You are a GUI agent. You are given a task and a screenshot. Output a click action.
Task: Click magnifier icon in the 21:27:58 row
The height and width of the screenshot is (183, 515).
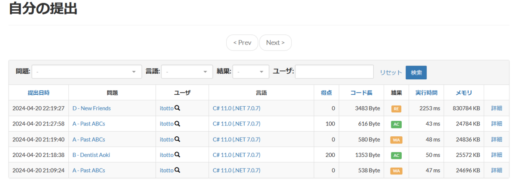177,124
